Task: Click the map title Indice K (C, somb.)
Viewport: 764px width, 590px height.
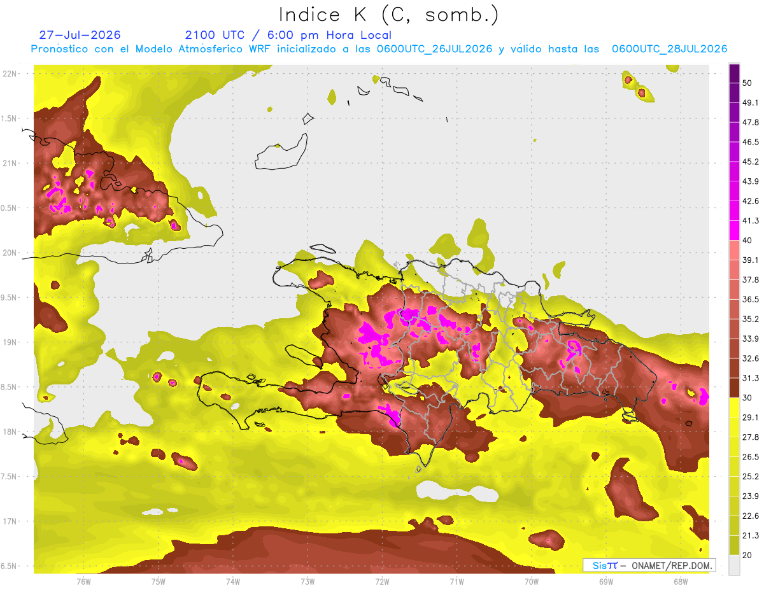Action: click(388, 14)
